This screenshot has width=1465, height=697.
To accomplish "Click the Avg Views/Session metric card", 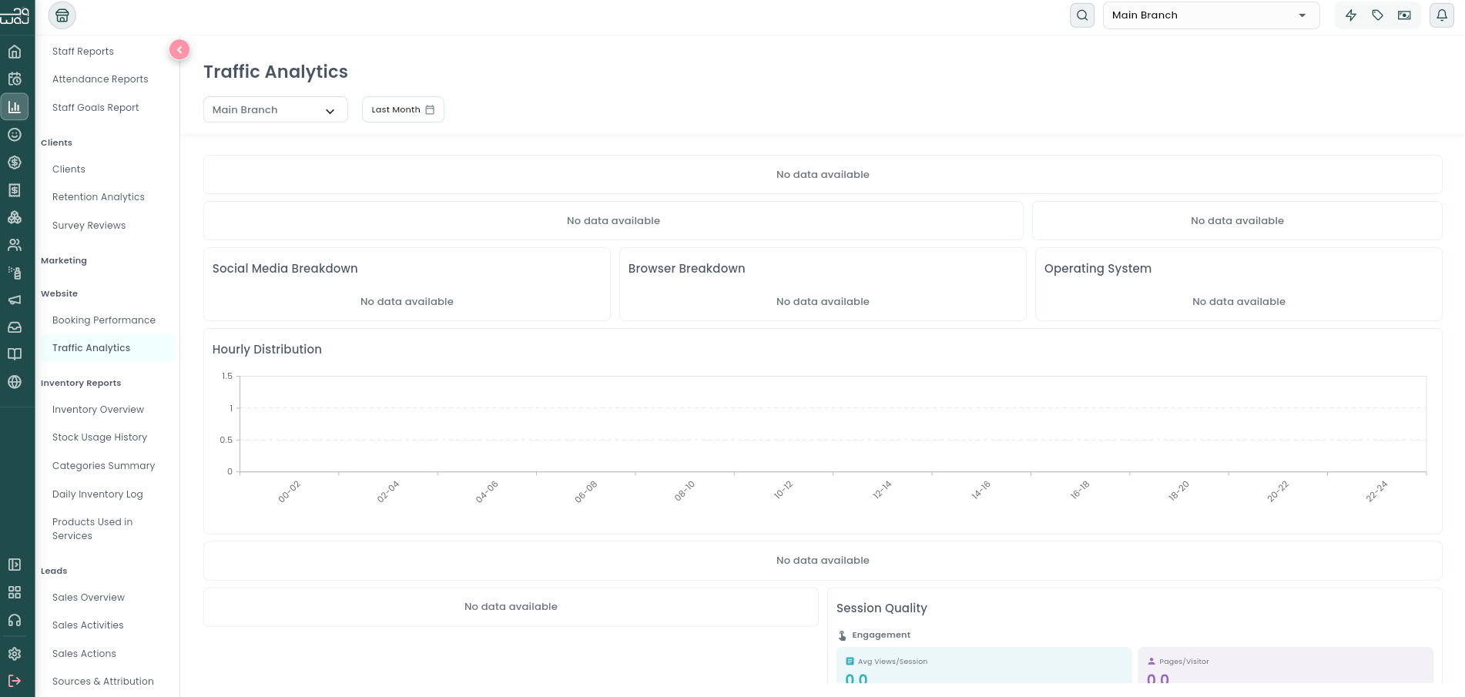I will click(x=984, y=666).
